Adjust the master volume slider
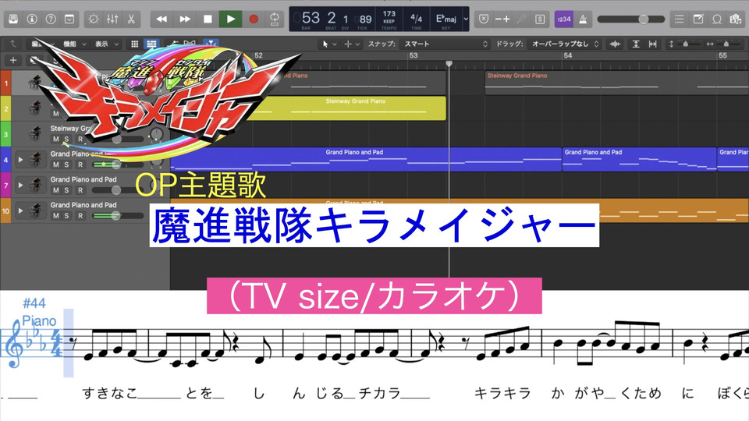 [630, 19]
